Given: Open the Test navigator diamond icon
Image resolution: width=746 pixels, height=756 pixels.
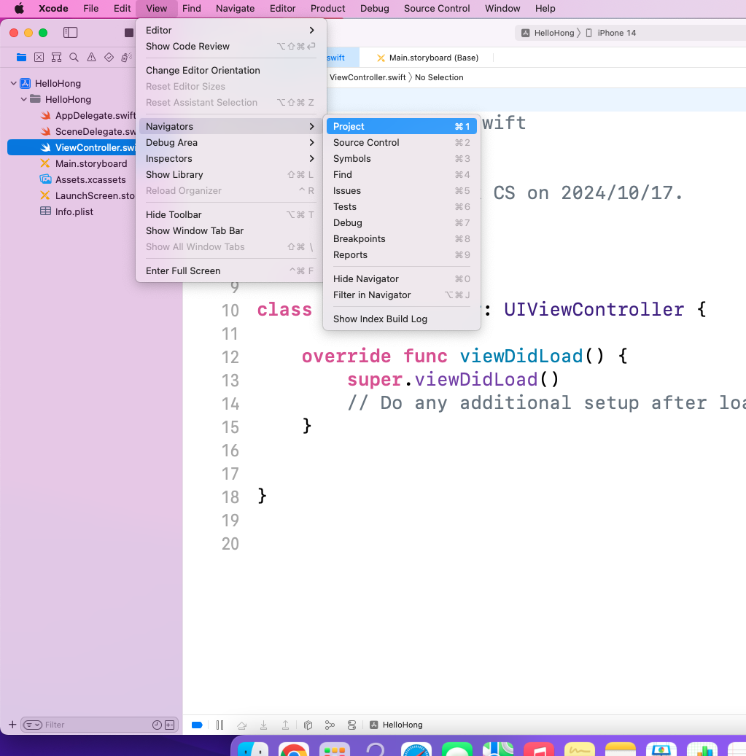Looking at the screenshot, I should tap(109, 58).
